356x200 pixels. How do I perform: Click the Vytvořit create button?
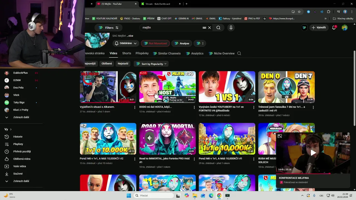pyautogui.click(x=318, y=27)
